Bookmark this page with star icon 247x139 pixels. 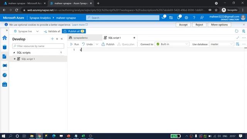point(216,10)
